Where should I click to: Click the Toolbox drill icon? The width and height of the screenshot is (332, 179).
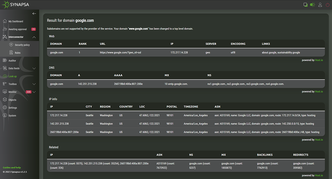(5, 84)
